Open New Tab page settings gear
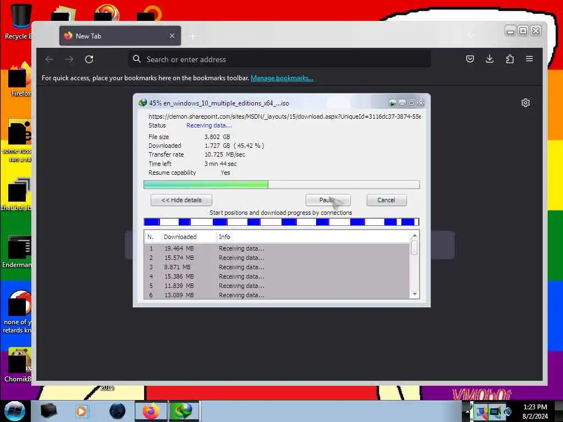Image resolution: width=563 pixels, height=422 pixels. tap(525, 103)
